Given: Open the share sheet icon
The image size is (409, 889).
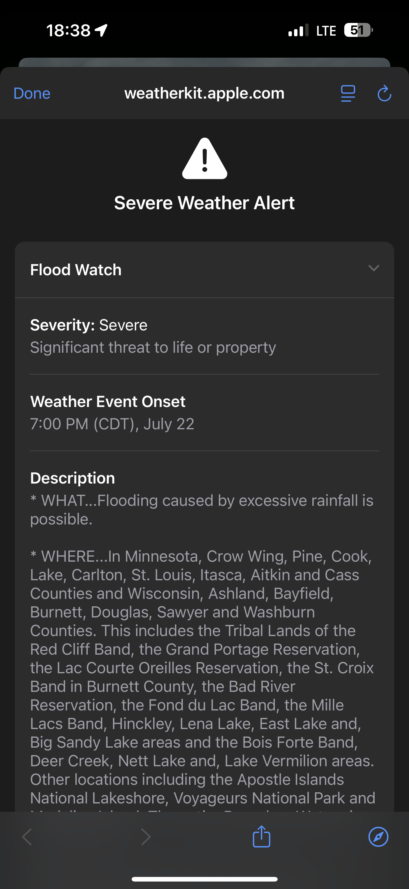Looking at the screenshot, I should pos(262,836).
